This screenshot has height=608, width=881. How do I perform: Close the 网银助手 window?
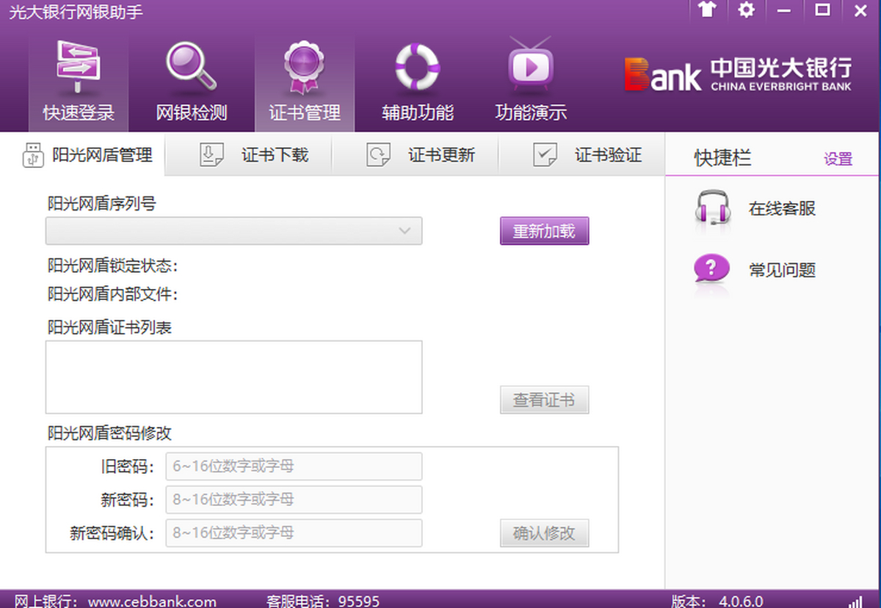(861, 10)
